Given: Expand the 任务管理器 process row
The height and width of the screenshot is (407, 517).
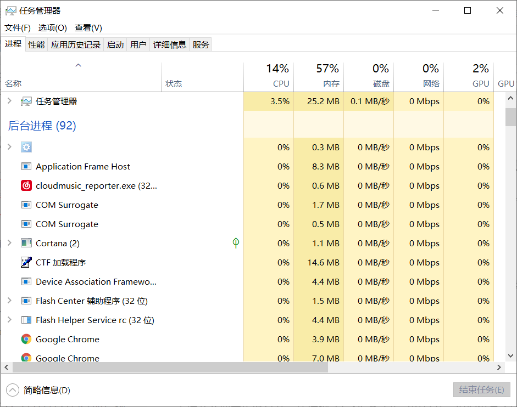Looking at the screenshot, I should (x=9, y=101).
